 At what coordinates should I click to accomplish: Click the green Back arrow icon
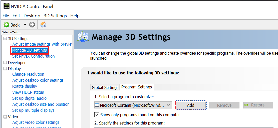click(x=7, y=25)
